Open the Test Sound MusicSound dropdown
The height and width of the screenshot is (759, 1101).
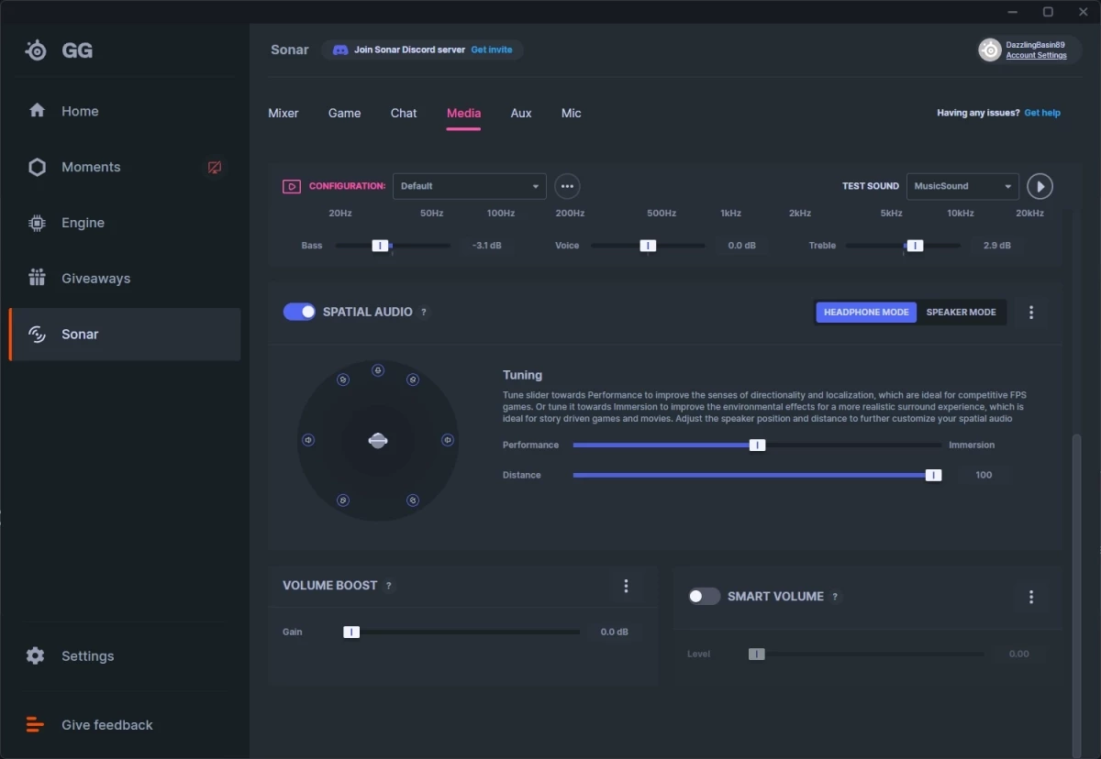tap(962, 186)
